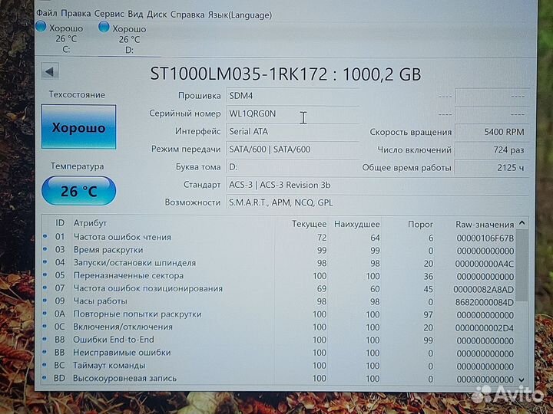Click total working time 2125 ч value
The width and height of the screenshot is (553, 414).
coord(492,168)
